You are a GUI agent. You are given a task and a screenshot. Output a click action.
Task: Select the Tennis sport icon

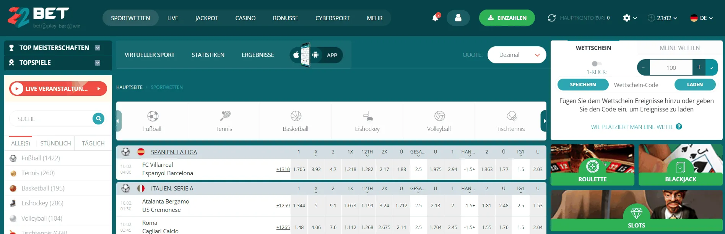224,116
